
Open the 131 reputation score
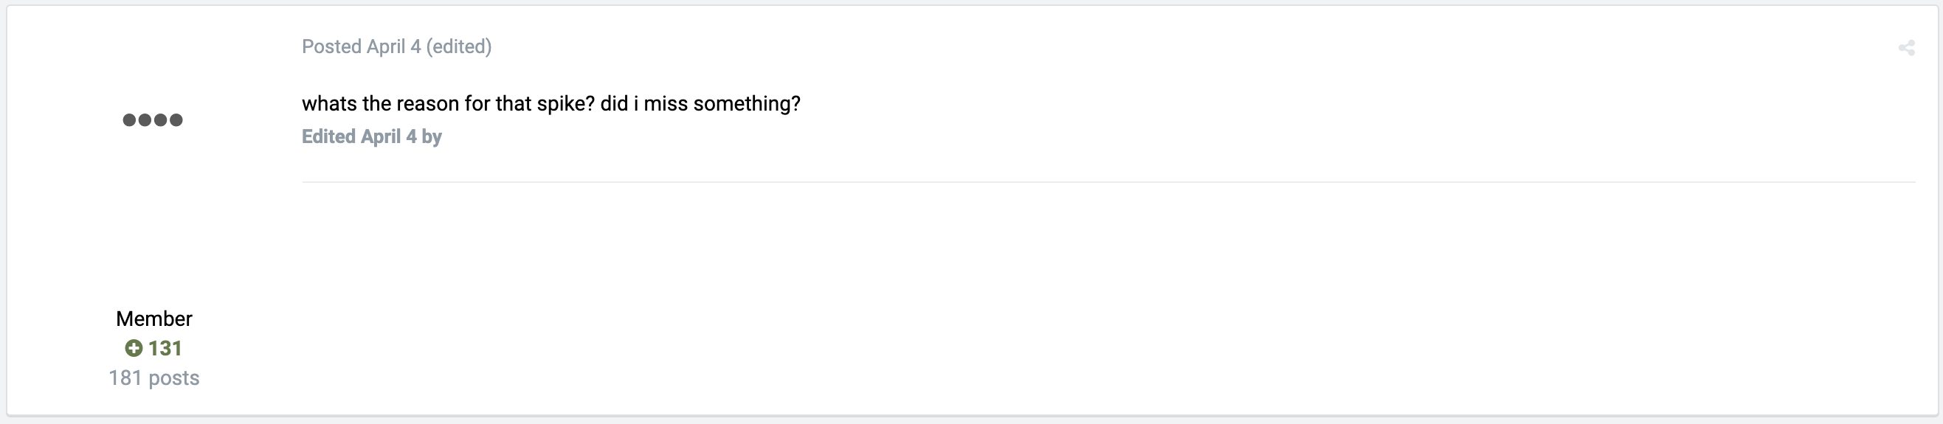coord(165,348)
